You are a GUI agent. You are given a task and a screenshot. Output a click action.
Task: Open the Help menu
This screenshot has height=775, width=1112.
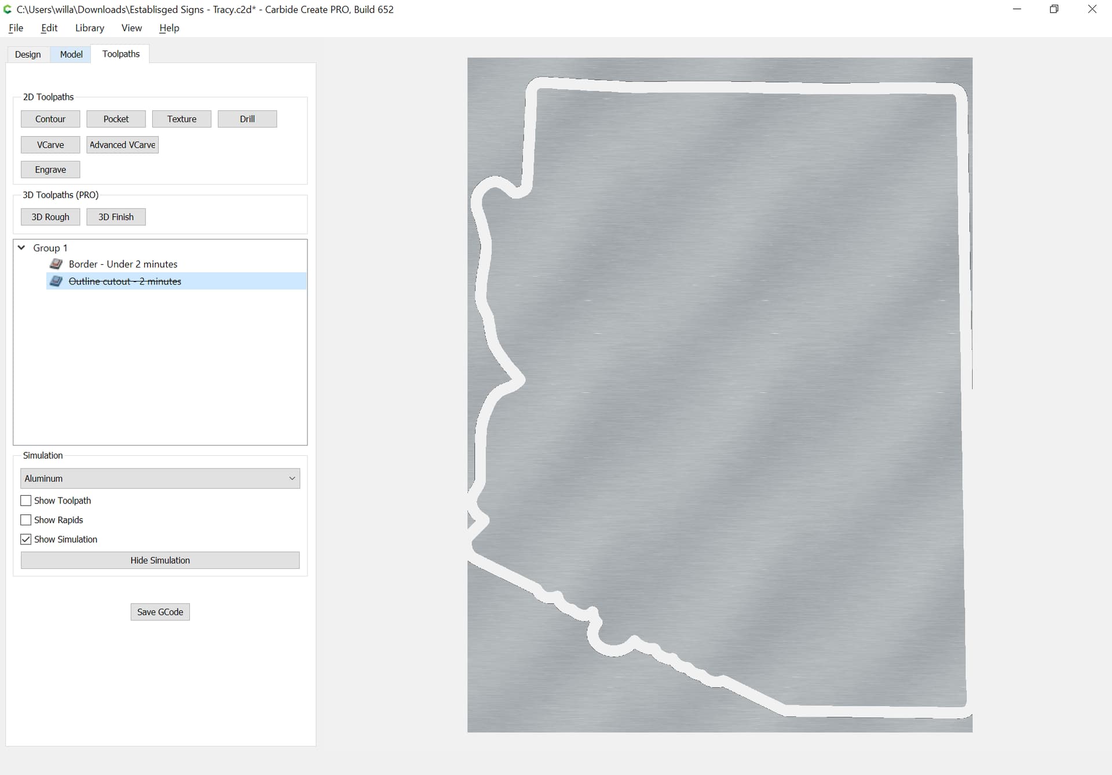[x=169, y=28]
